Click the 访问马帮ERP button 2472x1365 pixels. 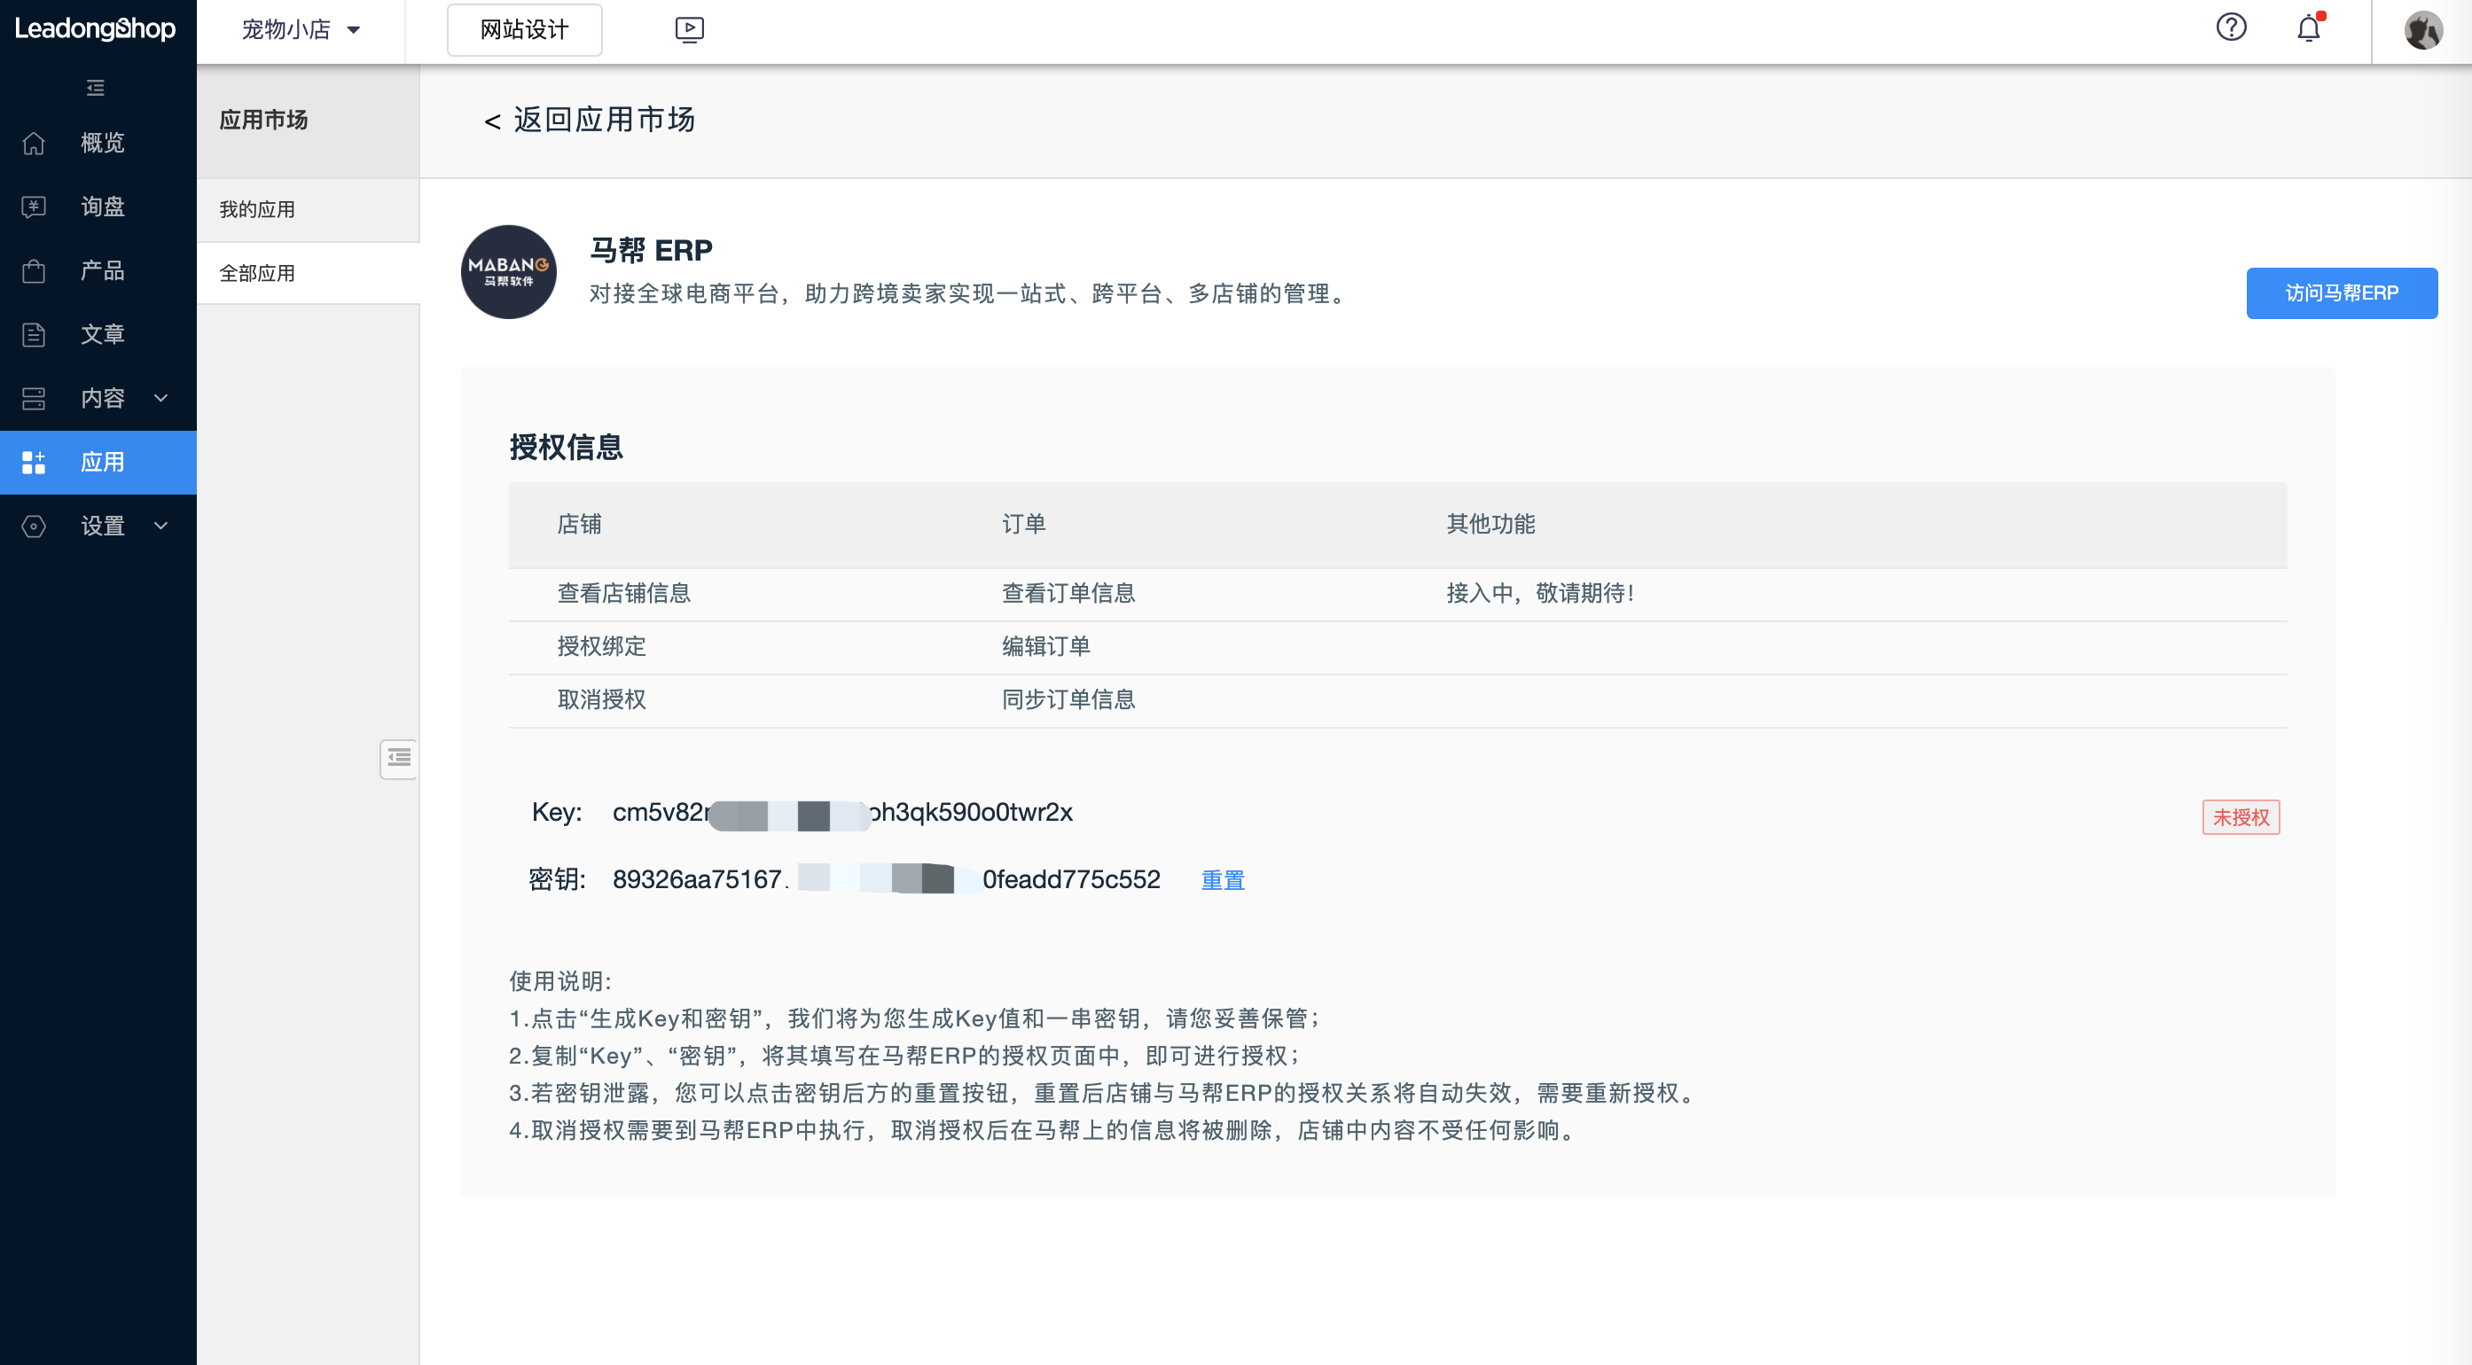point(2342,292)
